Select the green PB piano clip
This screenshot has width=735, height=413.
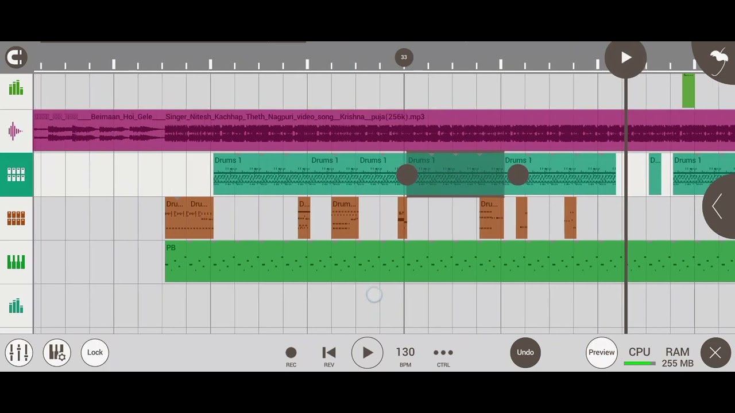[x=450, y=262]
